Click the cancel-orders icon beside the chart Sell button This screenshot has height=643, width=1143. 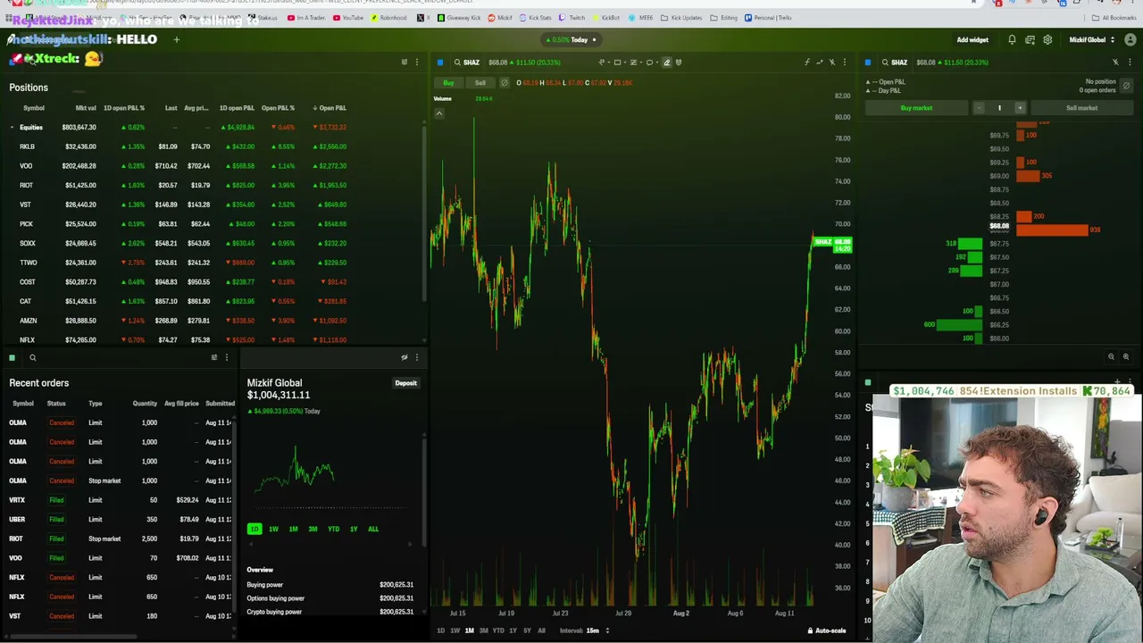[x=504, y=83]
